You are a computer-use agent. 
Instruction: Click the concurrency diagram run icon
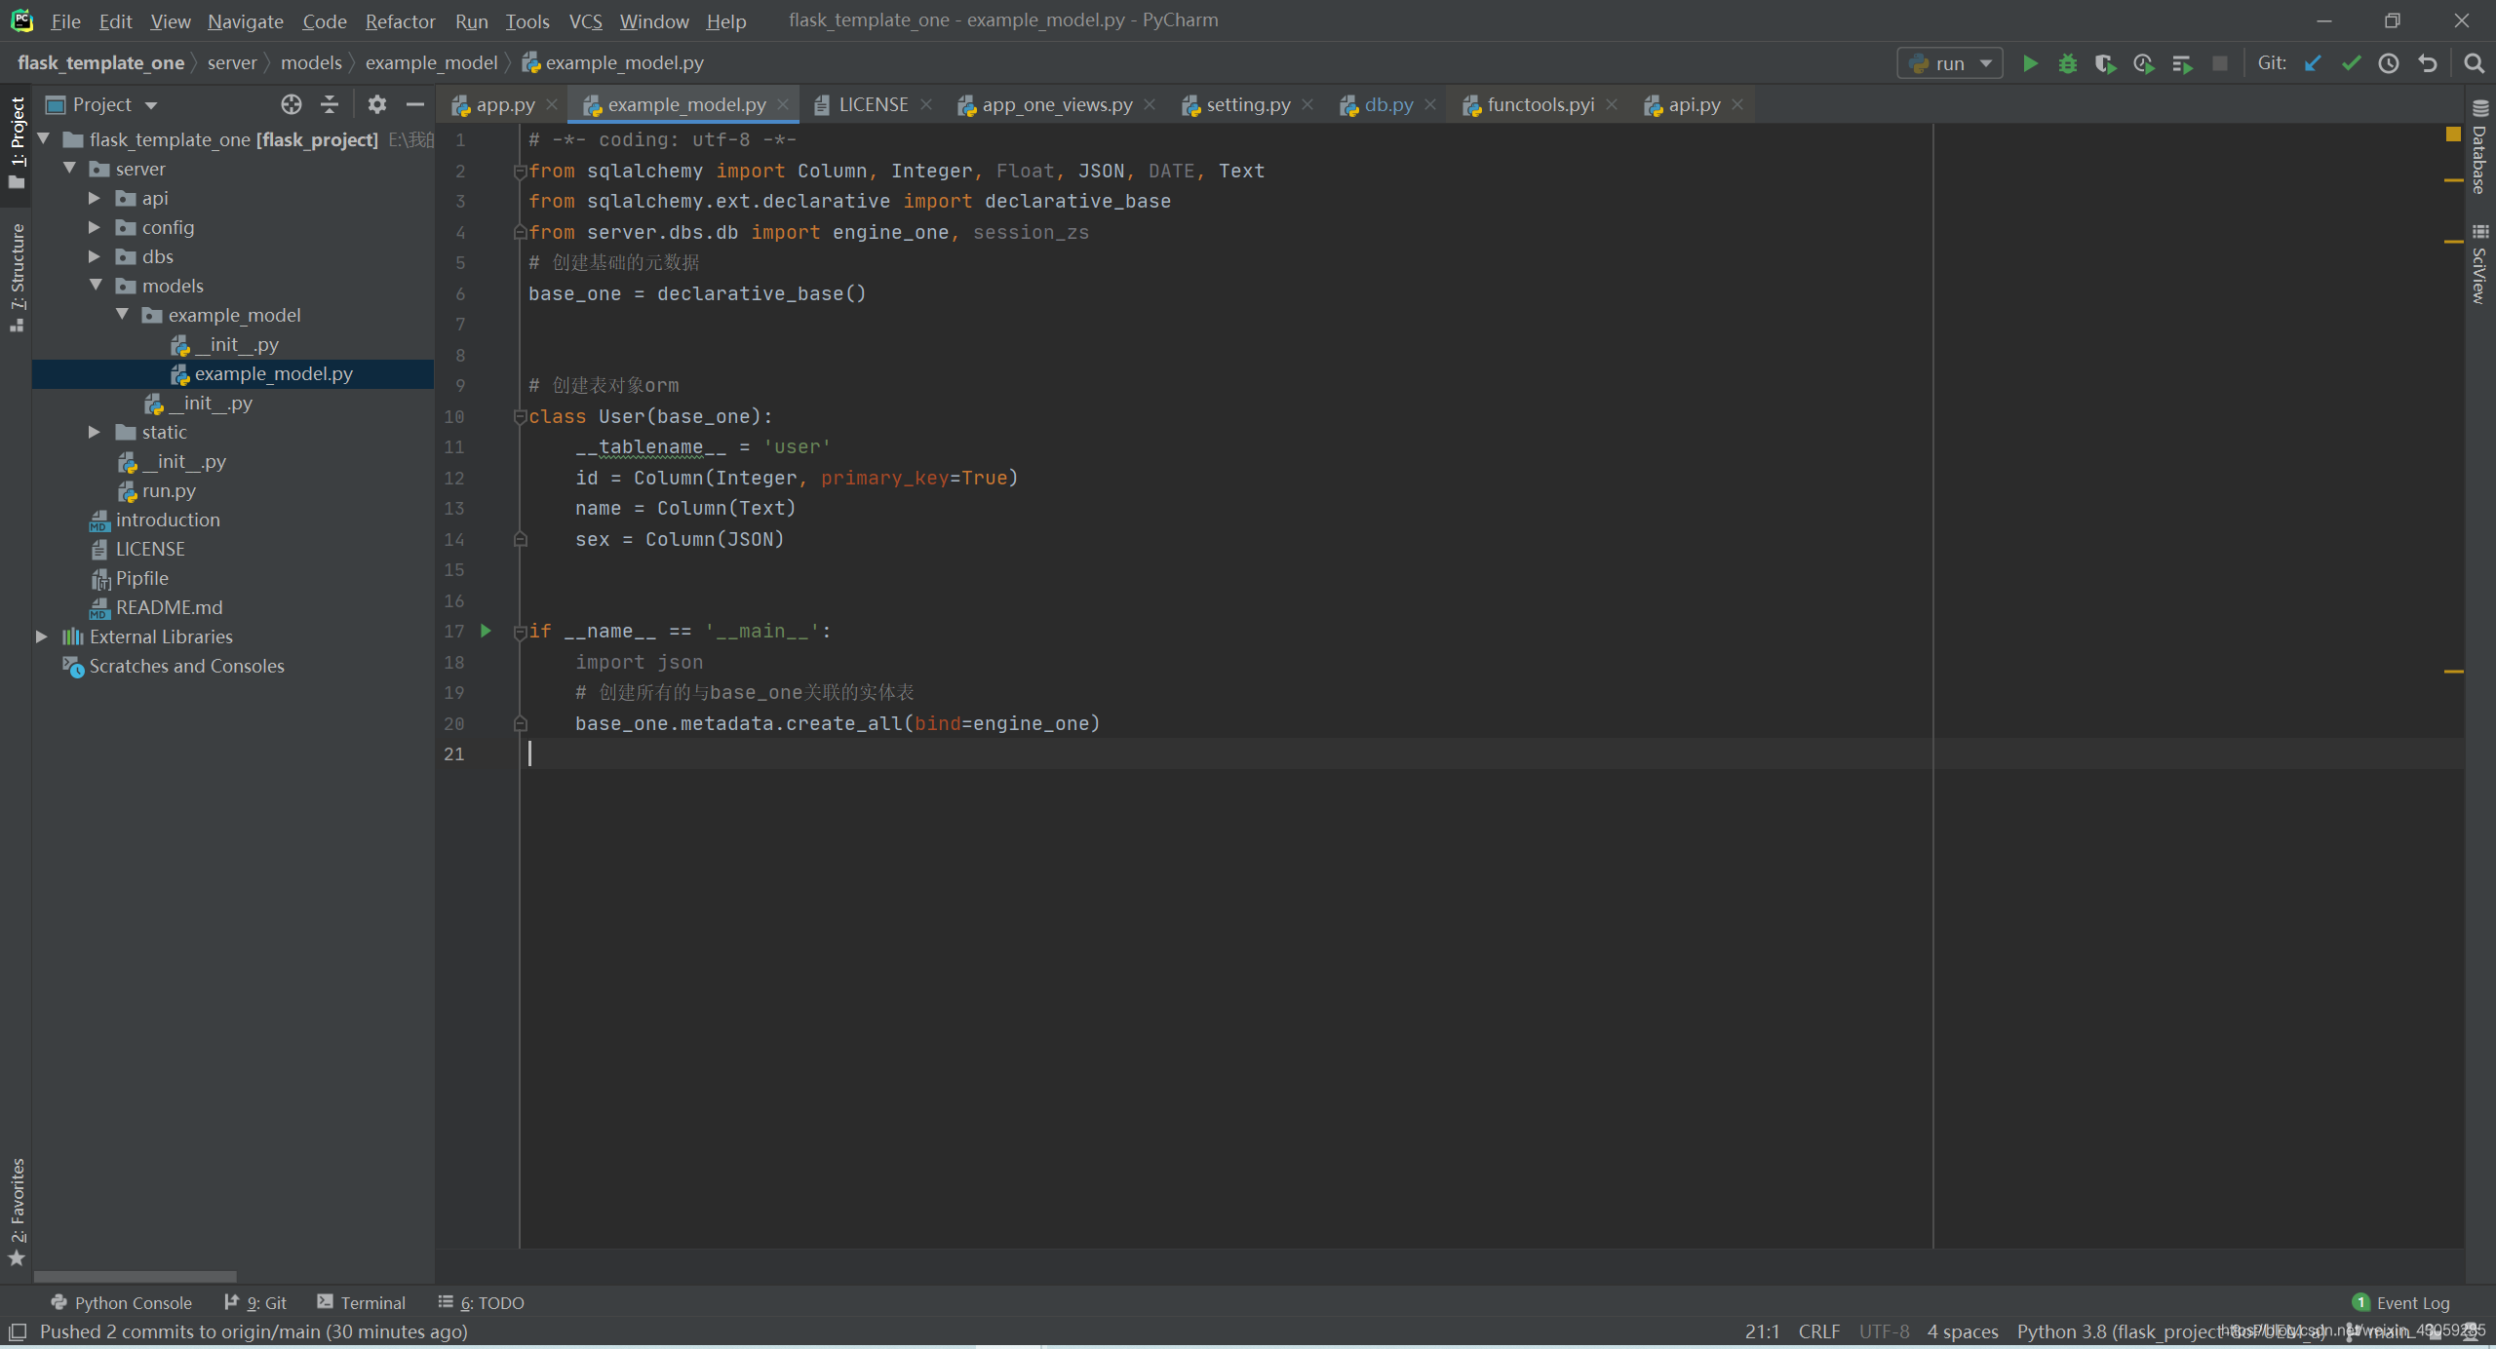pos(2182,63)
